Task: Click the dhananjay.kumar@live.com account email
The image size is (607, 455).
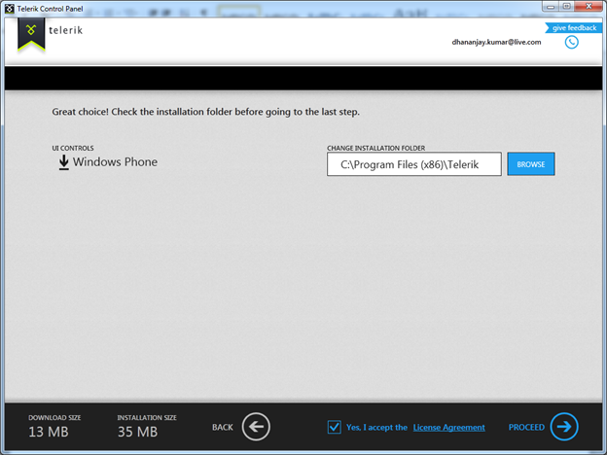Action: click(496, 42)
